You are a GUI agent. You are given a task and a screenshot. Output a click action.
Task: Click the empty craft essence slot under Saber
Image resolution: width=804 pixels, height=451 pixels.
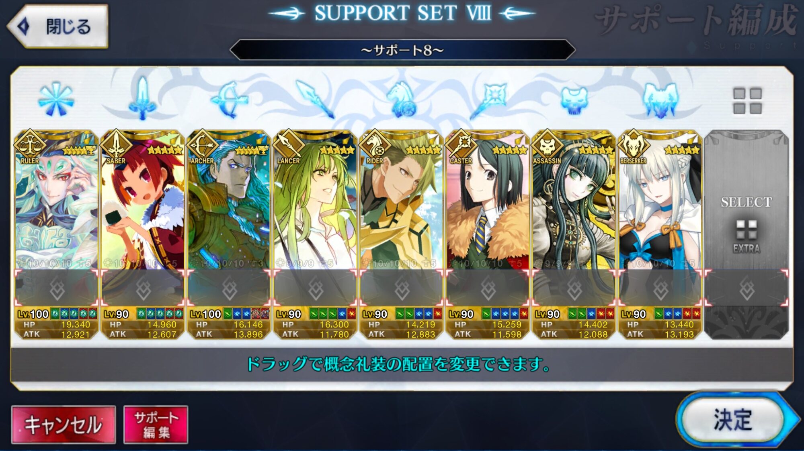[x=143, y=288]
